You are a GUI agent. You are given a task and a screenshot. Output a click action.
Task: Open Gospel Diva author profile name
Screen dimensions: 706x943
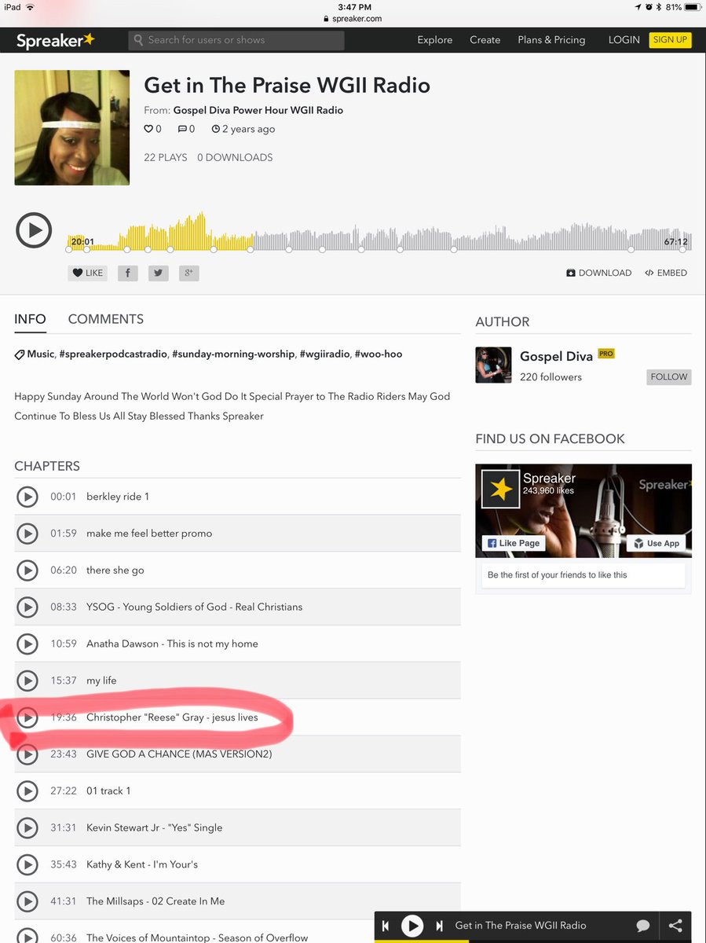click(556, 357)
